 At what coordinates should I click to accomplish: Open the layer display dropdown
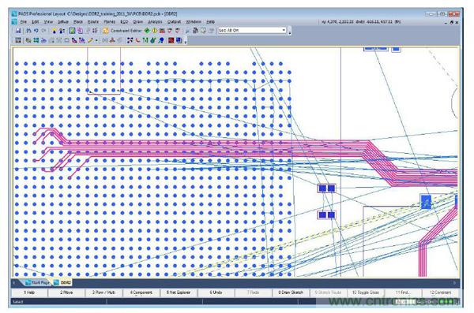point(252,31)
